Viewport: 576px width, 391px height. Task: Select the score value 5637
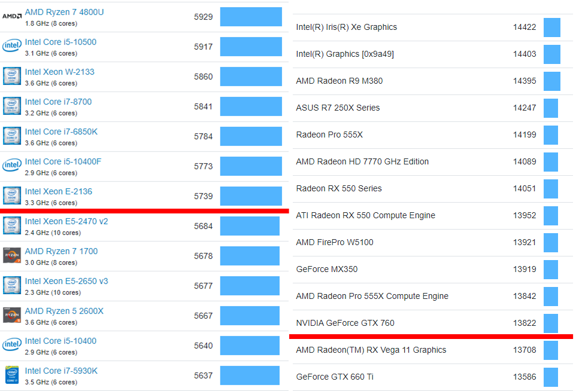click(x=203, y=375)
